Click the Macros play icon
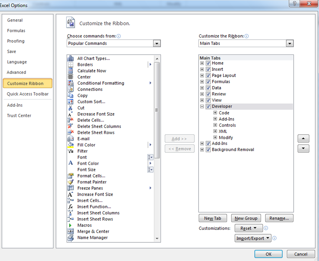This screenshot has height=261, width=319. point(70,225)
